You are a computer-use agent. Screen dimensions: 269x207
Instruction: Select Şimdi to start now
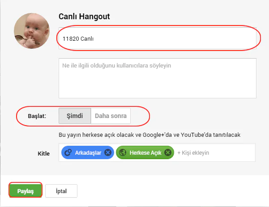click(75, 116)
